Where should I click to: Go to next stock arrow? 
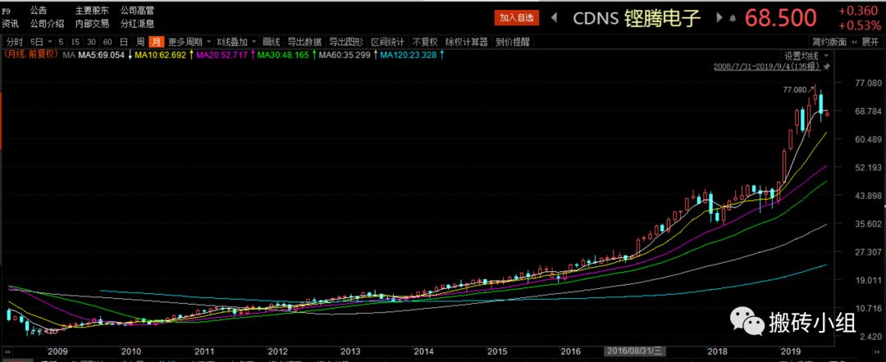tap(720, 18)
